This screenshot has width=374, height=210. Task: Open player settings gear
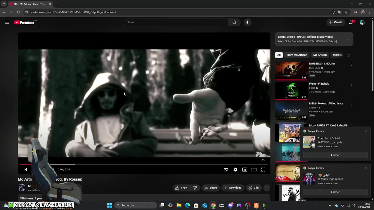[x=235, y=169]
